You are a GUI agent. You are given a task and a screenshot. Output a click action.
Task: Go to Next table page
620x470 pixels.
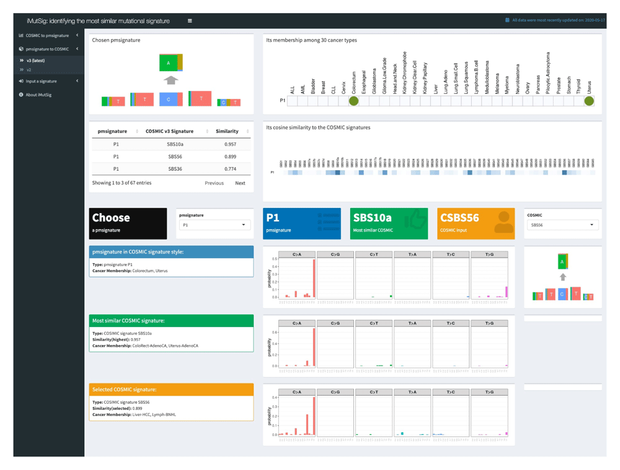(x=240, y=183)
